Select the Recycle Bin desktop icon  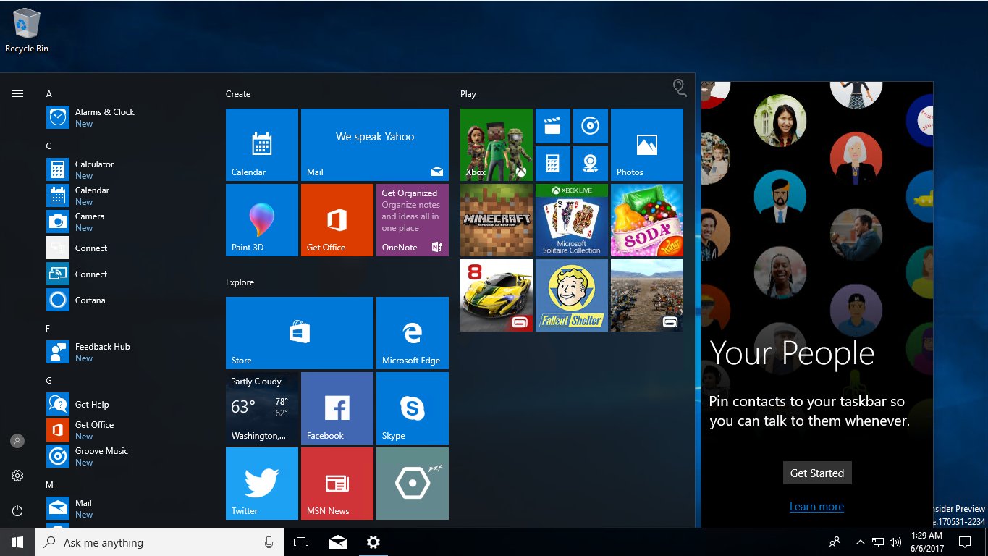point(27,30)
